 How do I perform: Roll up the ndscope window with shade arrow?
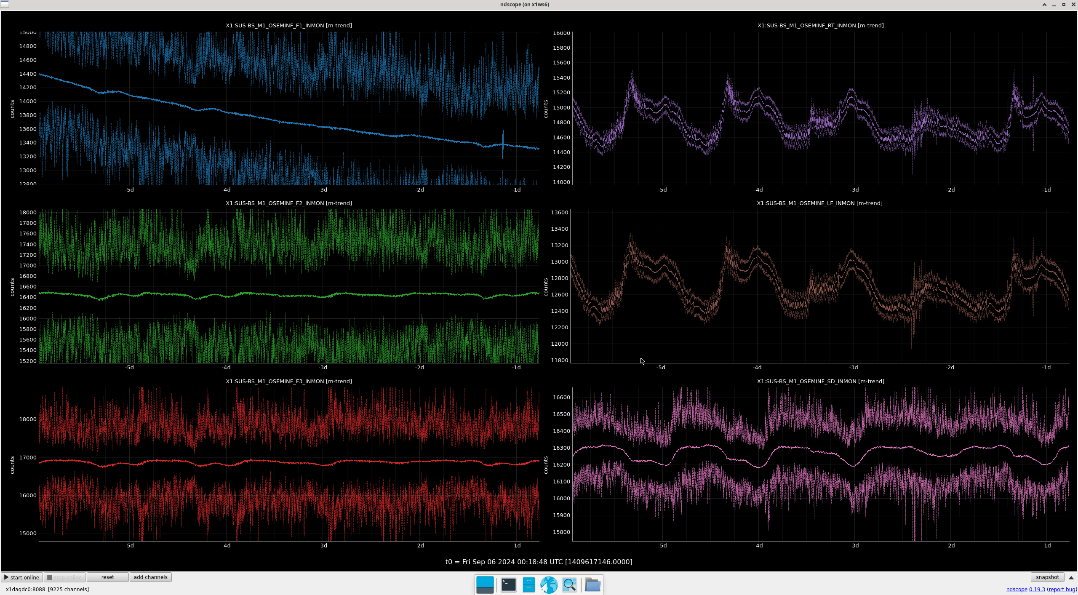pyautogui.click(x=1044, y=5)
